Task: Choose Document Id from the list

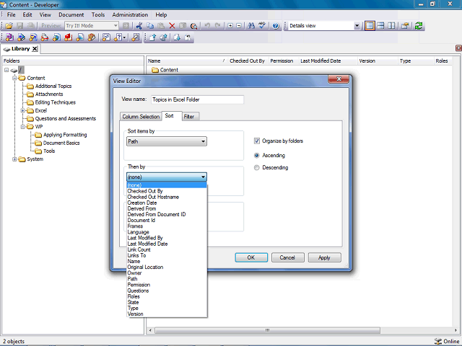Action: pos(167,221)
